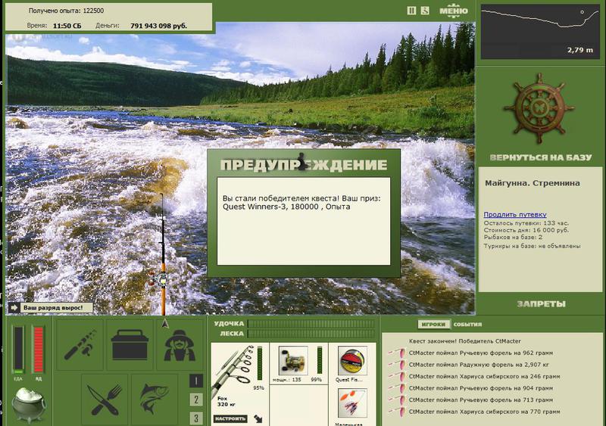Click the Ваш разряд вырос! notification
606x426 pixels.
[x=51, y=308]
